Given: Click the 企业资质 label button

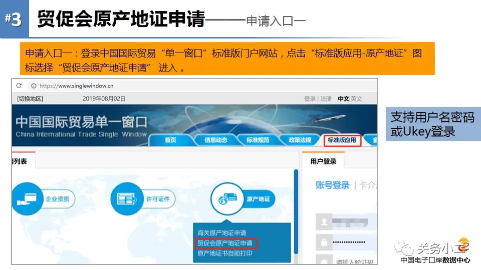Looking at the screenshot, I should [58, 199].
